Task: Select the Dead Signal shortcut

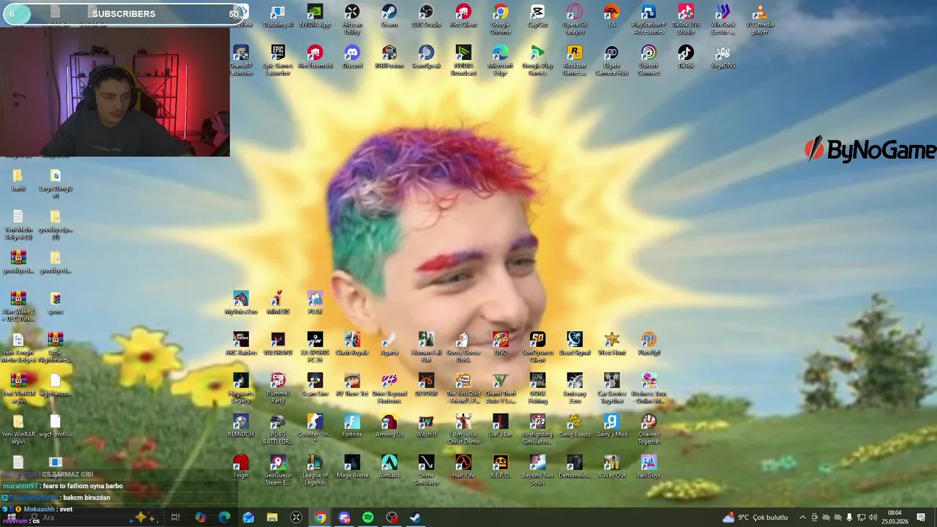Action: tap(575, 344)
